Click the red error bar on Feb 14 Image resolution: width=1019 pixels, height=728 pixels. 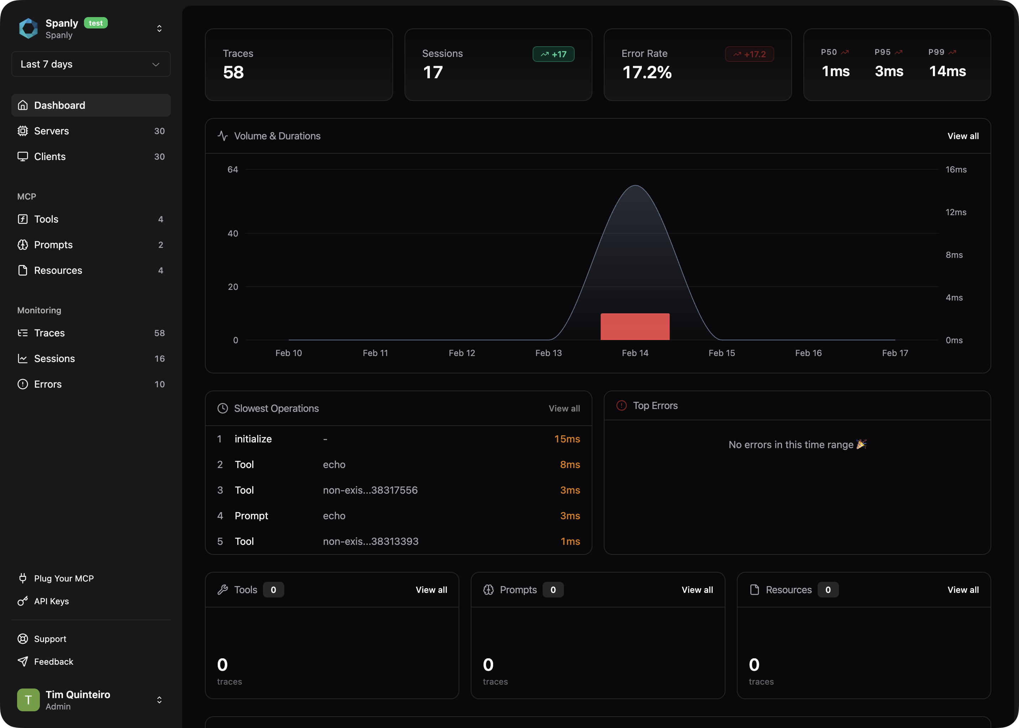click(x=635, y=327)
